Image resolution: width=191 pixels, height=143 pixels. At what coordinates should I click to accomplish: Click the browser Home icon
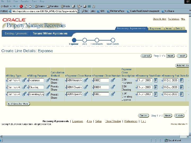coord(30,6)
